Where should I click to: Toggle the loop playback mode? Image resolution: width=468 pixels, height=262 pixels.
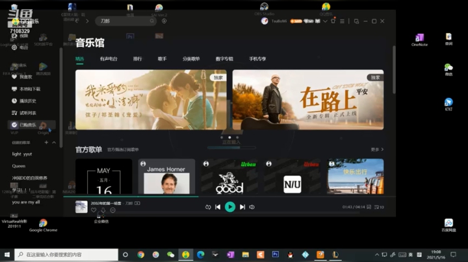(208, 207)
